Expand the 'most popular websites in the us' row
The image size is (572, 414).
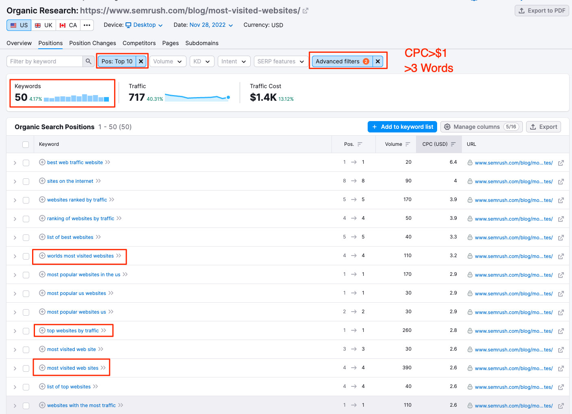point(15,275)
